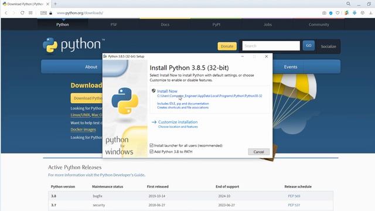Click the Customize installation arrow icon
This screenshot has height=211, width=375.
tap(154, 122)
